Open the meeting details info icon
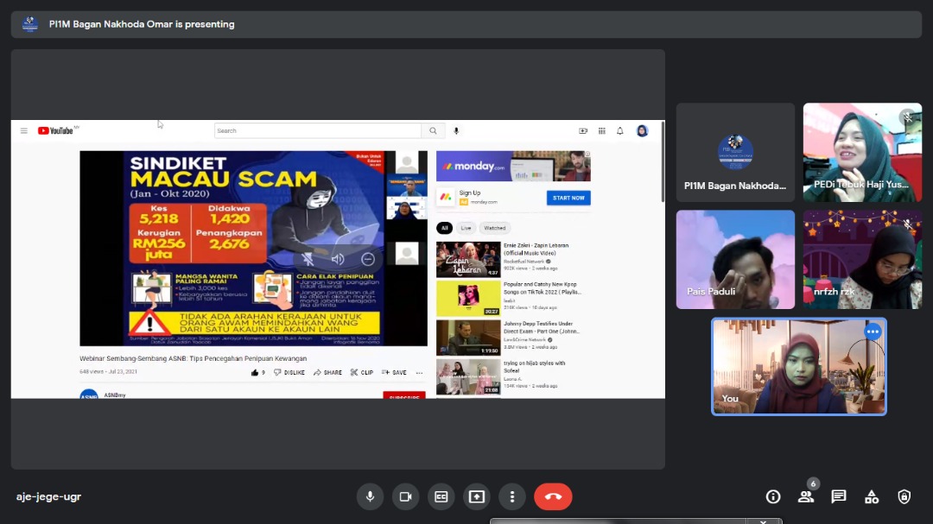The height and width of the screenshot is (524, 933). [x=773, y=496]
